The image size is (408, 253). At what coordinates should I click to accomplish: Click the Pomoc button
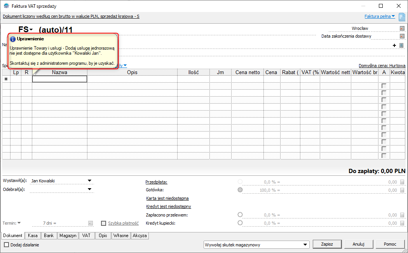[x=390, y=244]
